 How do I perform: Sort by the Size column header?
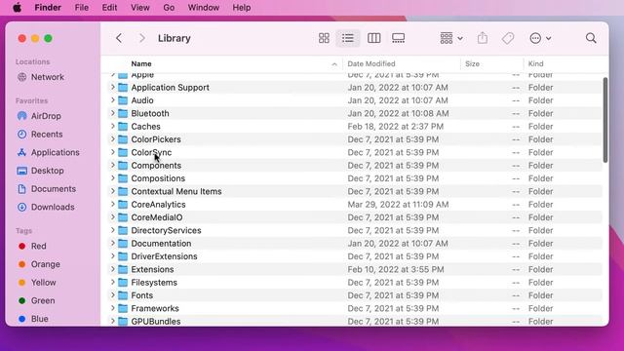coord(472,63)
